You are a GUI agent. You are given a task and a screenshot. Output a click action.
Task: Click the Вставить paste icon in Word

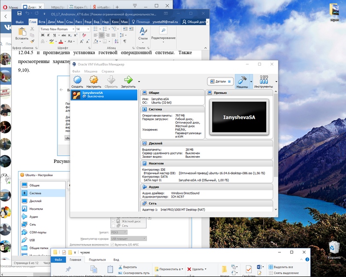click(x=22, y=32)
